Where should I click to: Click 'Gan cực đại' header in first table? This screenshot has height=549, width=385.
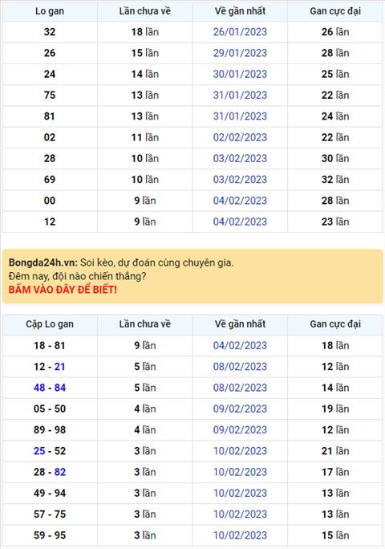[335, 11]
